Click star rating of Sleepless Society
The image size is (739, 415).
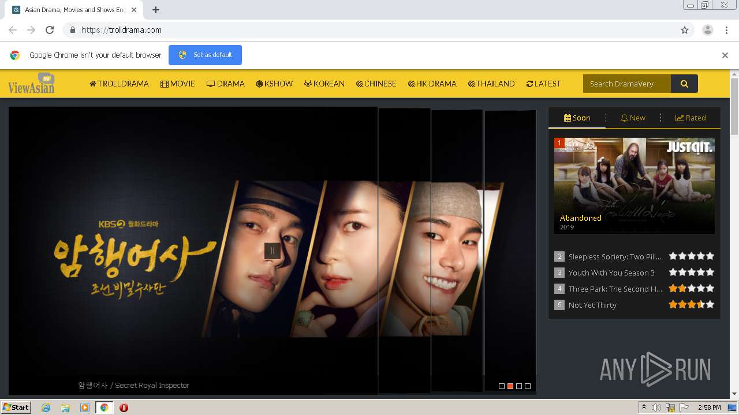click(x=692, y=256)
